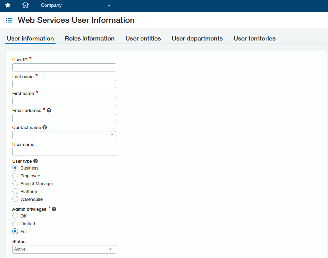Screen dimensions: 328x258
Task: Open the User entities tab
Action: pyautogui.click(x=143, y=38)
